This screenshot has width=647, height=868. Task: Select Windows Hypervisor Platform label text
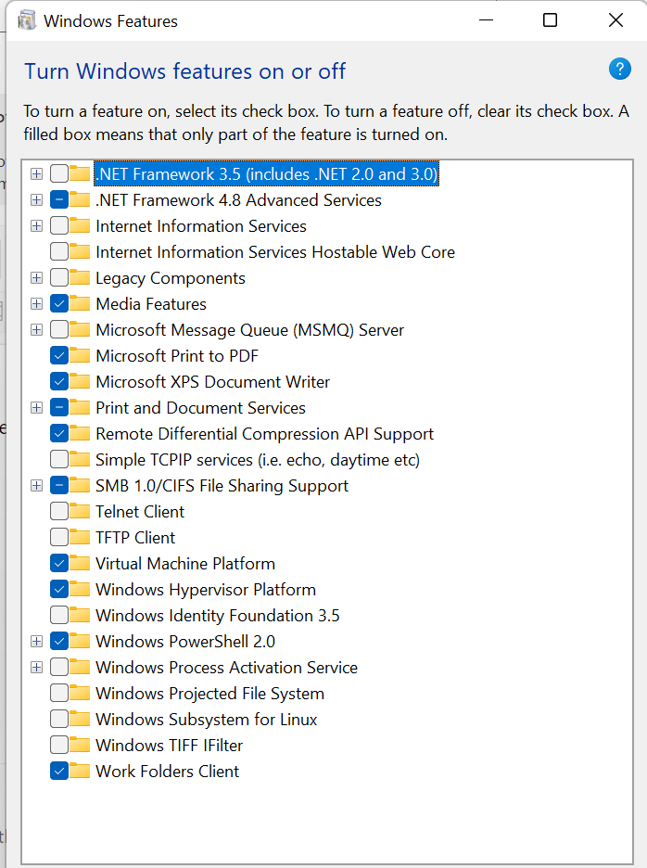206,590
